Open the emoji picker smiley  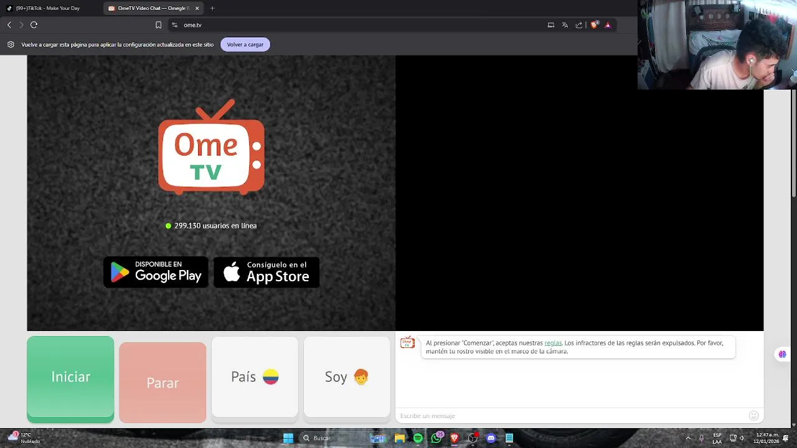click(753, 416)
